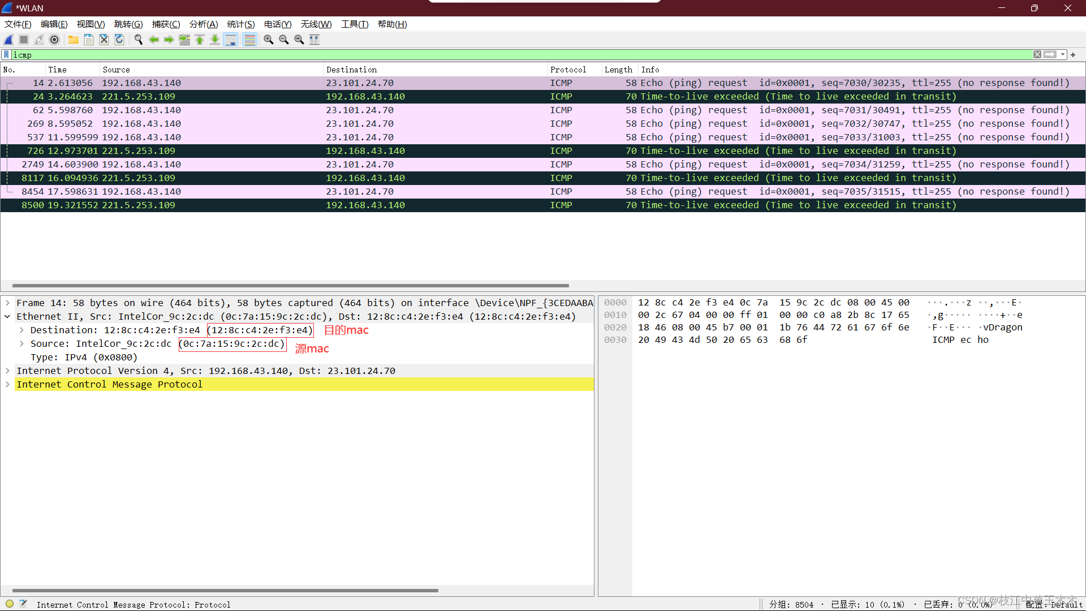
Task: Open the 统计(S) menu
Action: point(241,24)
